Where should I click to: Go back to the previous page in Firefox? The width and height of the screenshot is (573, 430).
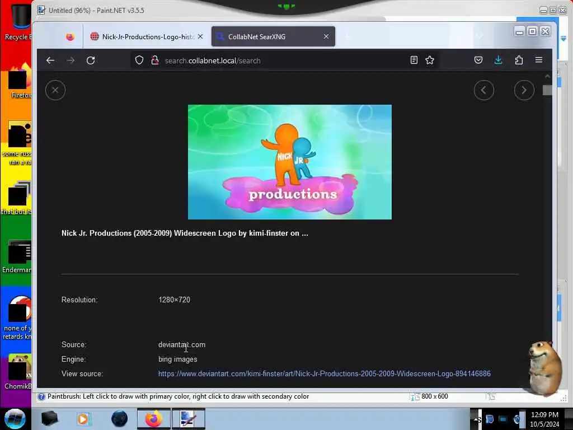click(x=50, y=60)
